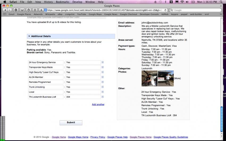Click the plus add-bookmark button
The height and width of the screenshot is (141, 226).
click(x=41, y=10)
